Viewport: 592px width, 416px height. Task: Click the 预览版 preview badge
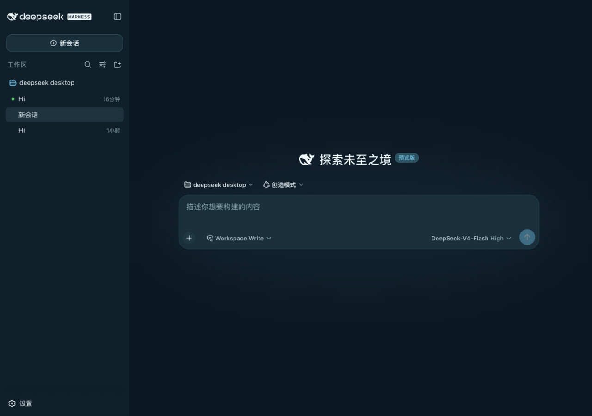click(407, 158)
